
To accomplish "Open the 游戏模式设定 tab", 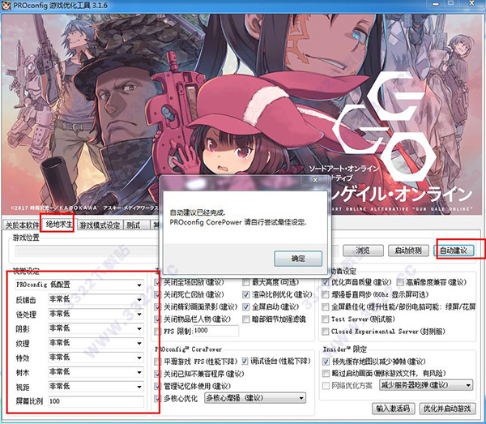I will coord(99,225).
